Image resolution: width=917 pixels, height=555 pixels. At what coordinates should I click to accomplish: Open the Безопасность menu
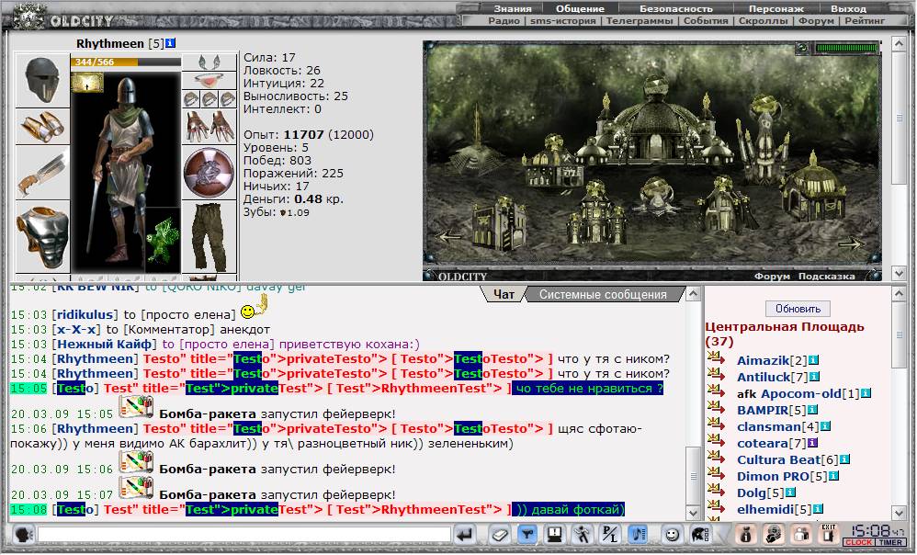pyautogui.click(x=676, y=9)
